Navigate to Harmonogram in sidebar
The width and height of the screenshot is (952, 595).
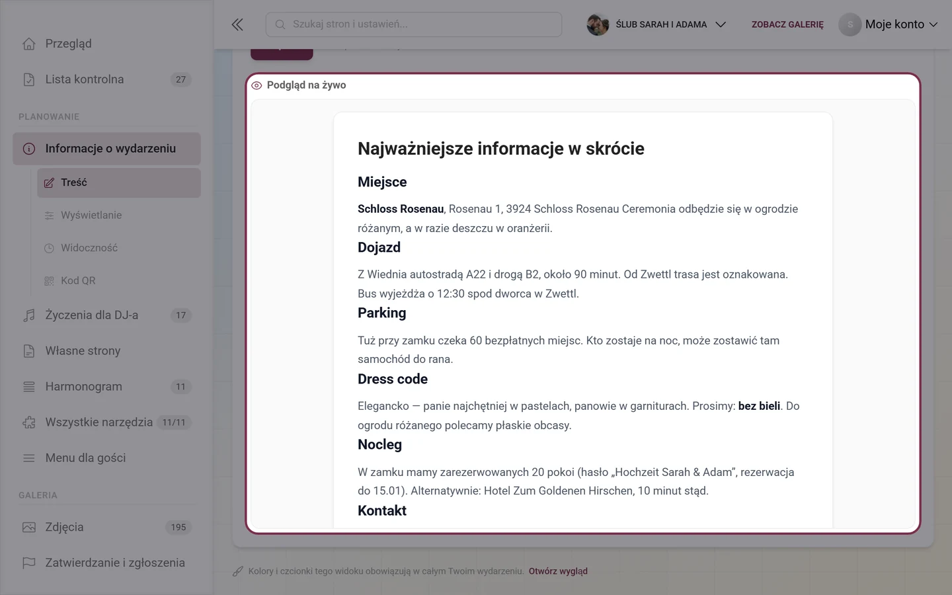coord(106,387)
